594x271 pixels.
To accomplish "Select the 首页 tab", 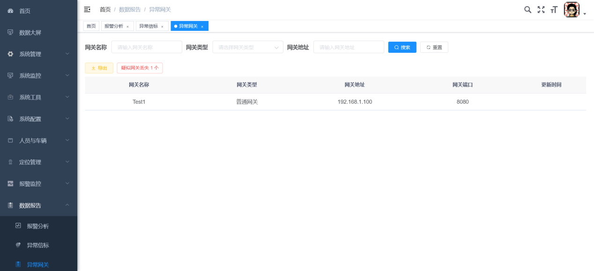I will pos(91,26).
